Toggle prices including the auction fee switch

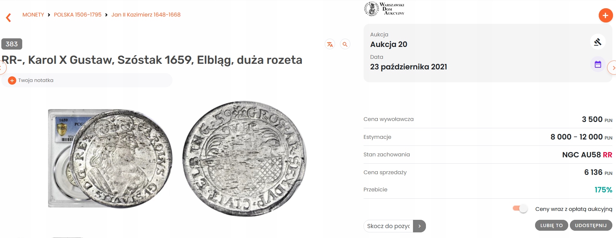[520, 209]
